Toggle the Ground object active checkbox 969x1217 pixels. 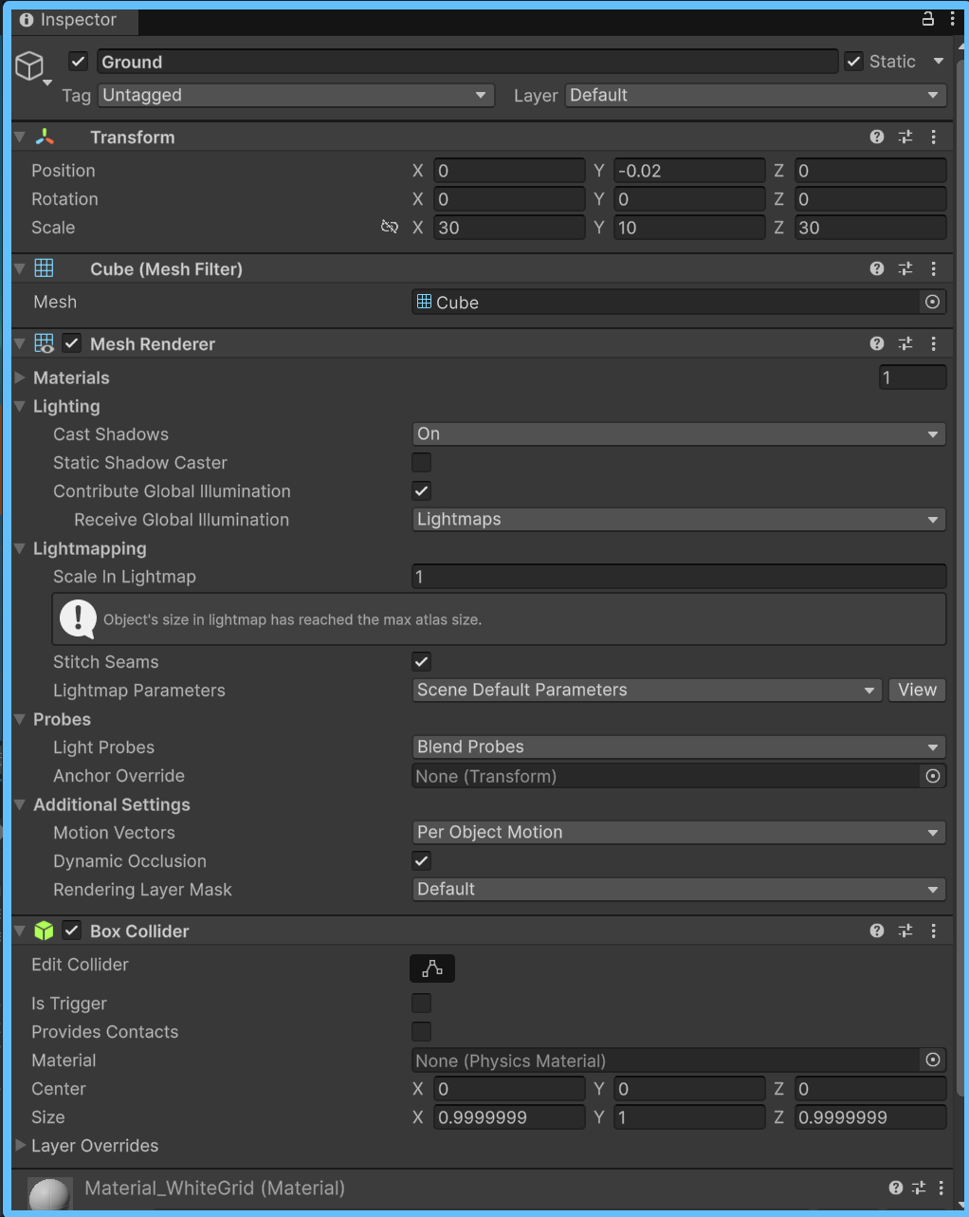click(x=79, y=62)
